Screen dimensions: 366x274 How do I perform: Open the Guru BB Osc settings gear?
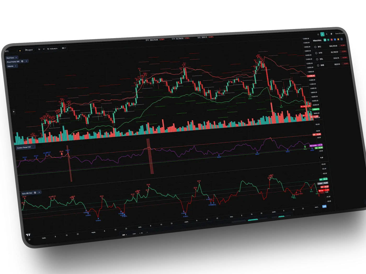[x=35, y=193]
